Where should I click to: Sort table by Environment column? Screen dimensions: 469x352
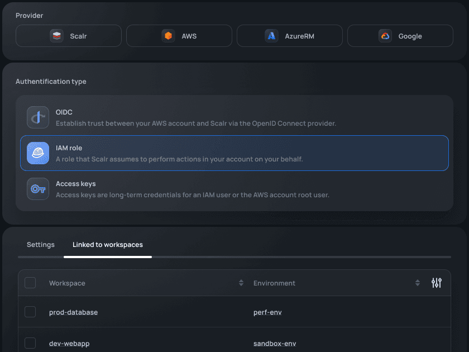(418, 283)
